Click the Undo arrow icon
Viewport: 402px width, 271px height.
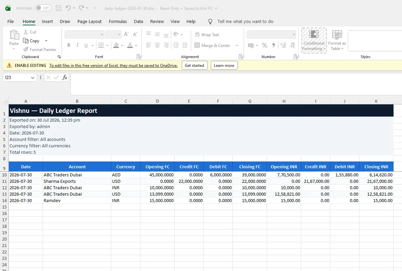tap(68, 8)
